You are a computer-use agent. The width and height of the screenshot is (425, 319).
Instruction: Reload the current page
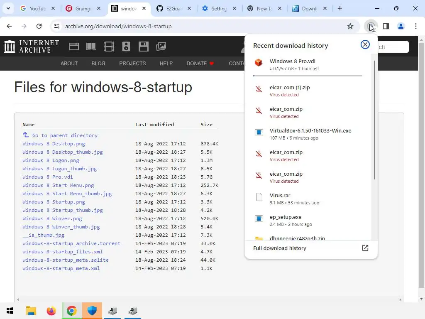pos(39,26)
